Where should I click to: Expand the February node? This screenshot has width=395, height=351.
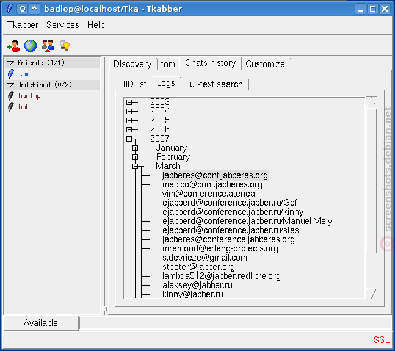point(136,157)
